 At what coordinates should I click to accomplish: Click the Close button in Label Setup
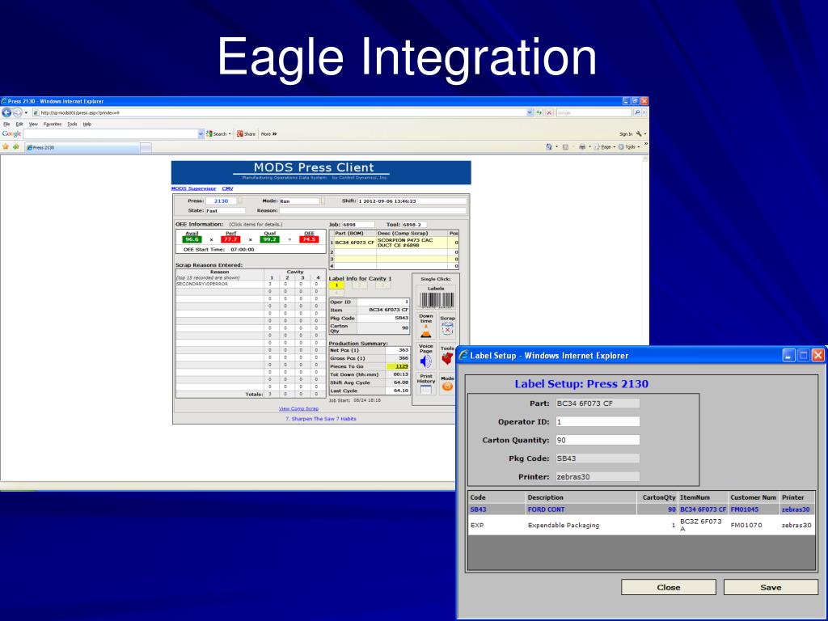click(x=669, y=587)
